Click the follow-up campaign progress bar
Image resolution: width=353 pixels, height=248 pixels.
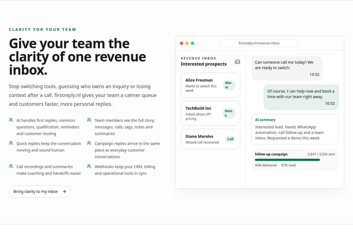point(295,160)
